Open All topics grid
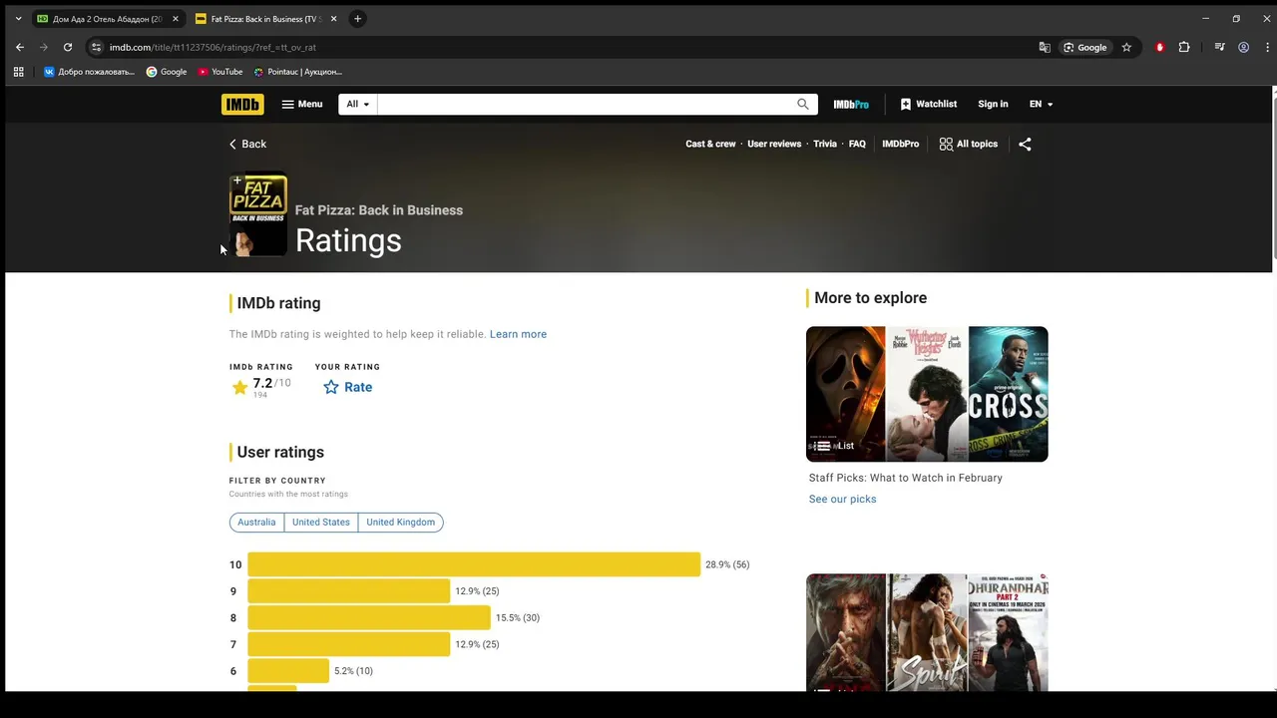 tap(968, 144)
